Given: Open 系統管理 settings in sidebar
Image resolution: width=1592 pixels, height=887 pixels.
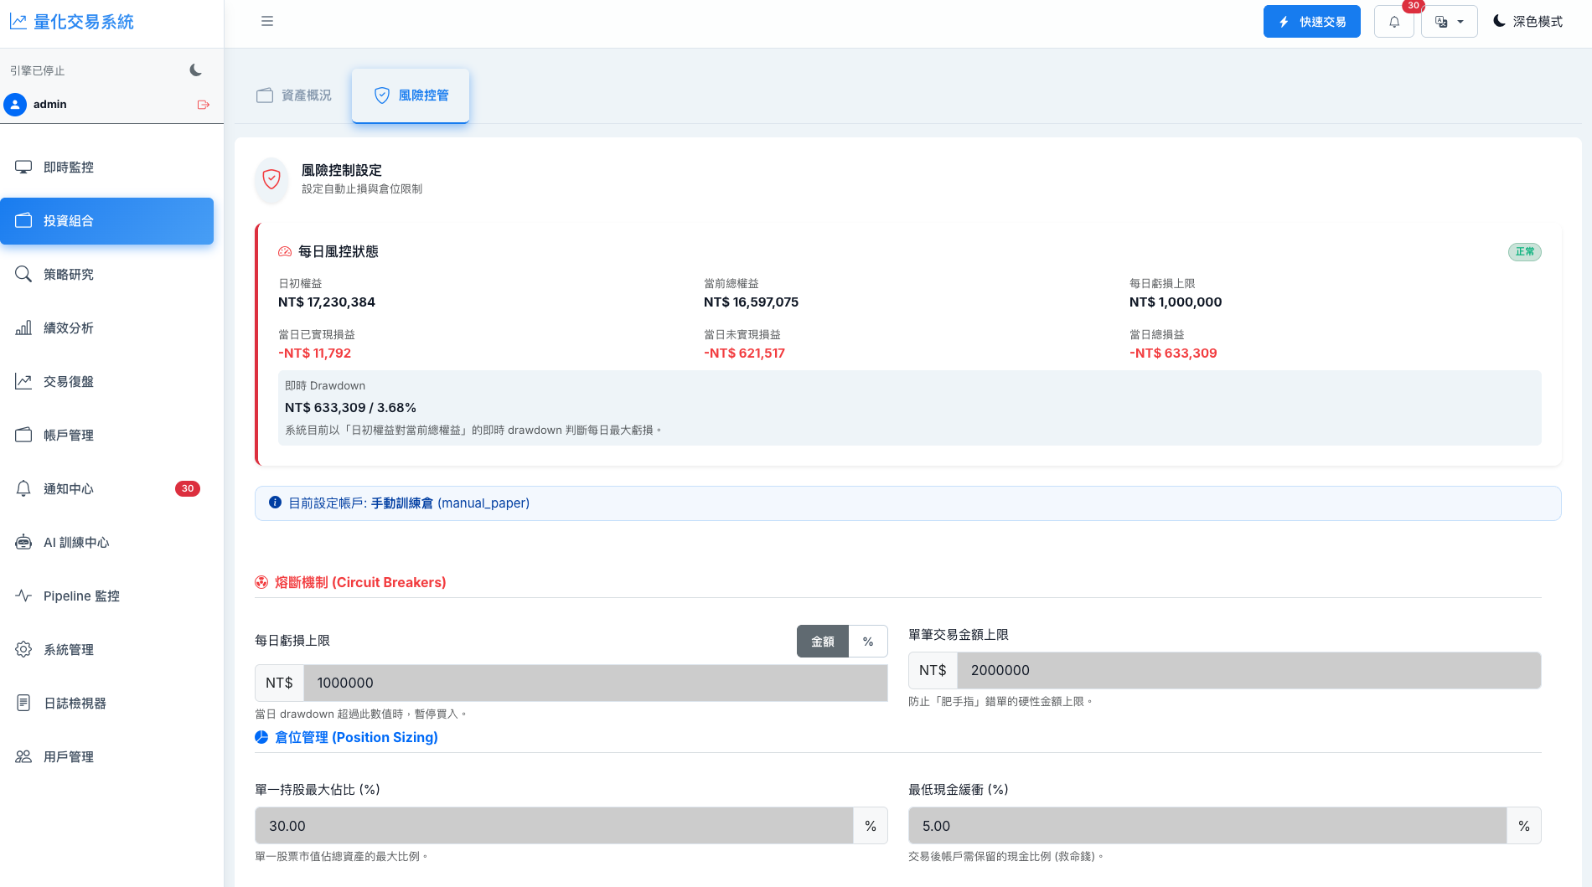Looking at the screenshot, I should coord(106,650).
